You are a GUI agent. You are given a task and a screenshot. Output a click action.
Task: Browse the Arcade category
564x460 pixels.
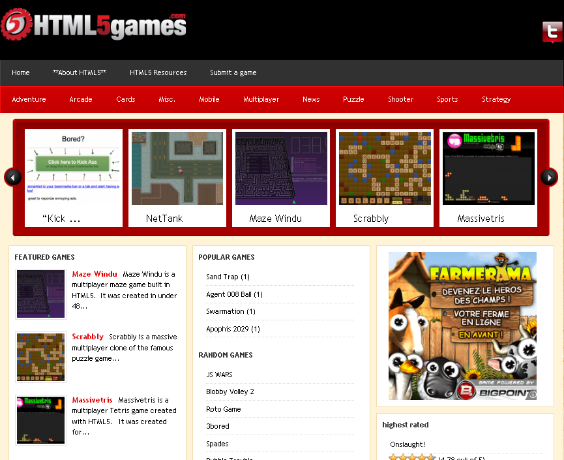81,99
